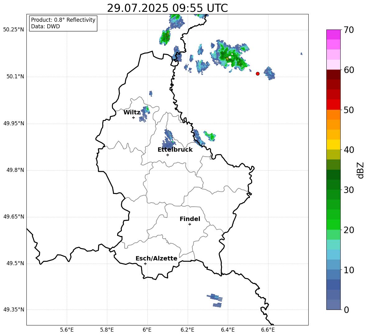Viewport: 368px width, 336px height.
Task: Click the 6.4°E longitude label
Action: (x=228, y=330)
